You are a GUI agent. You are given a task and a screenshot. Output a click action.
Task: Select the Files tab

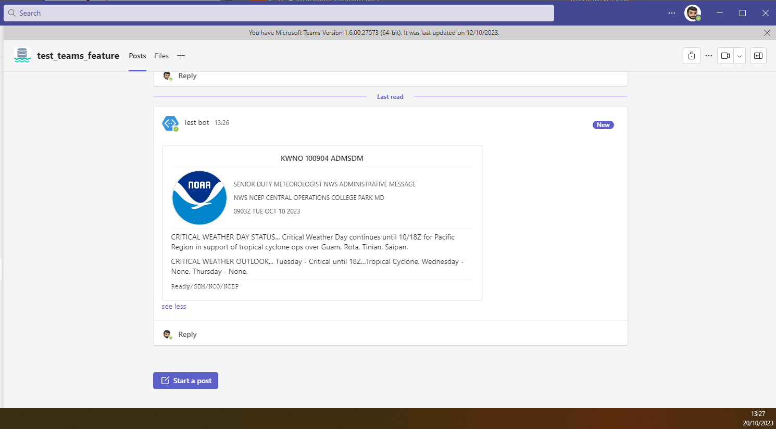[x=161, y=56]
